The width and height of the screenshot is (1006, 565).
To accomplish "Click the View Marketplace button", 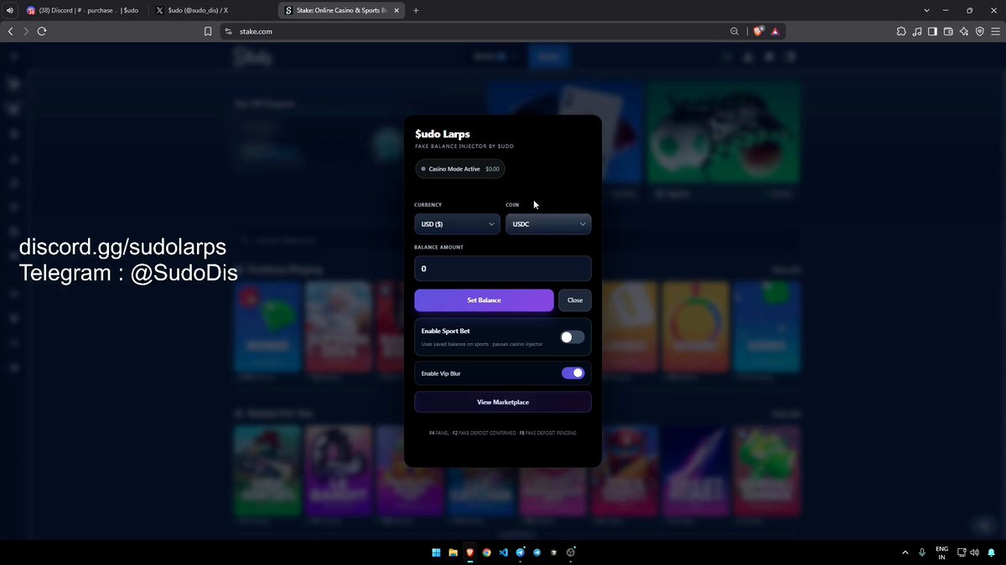I will [503, 402].
